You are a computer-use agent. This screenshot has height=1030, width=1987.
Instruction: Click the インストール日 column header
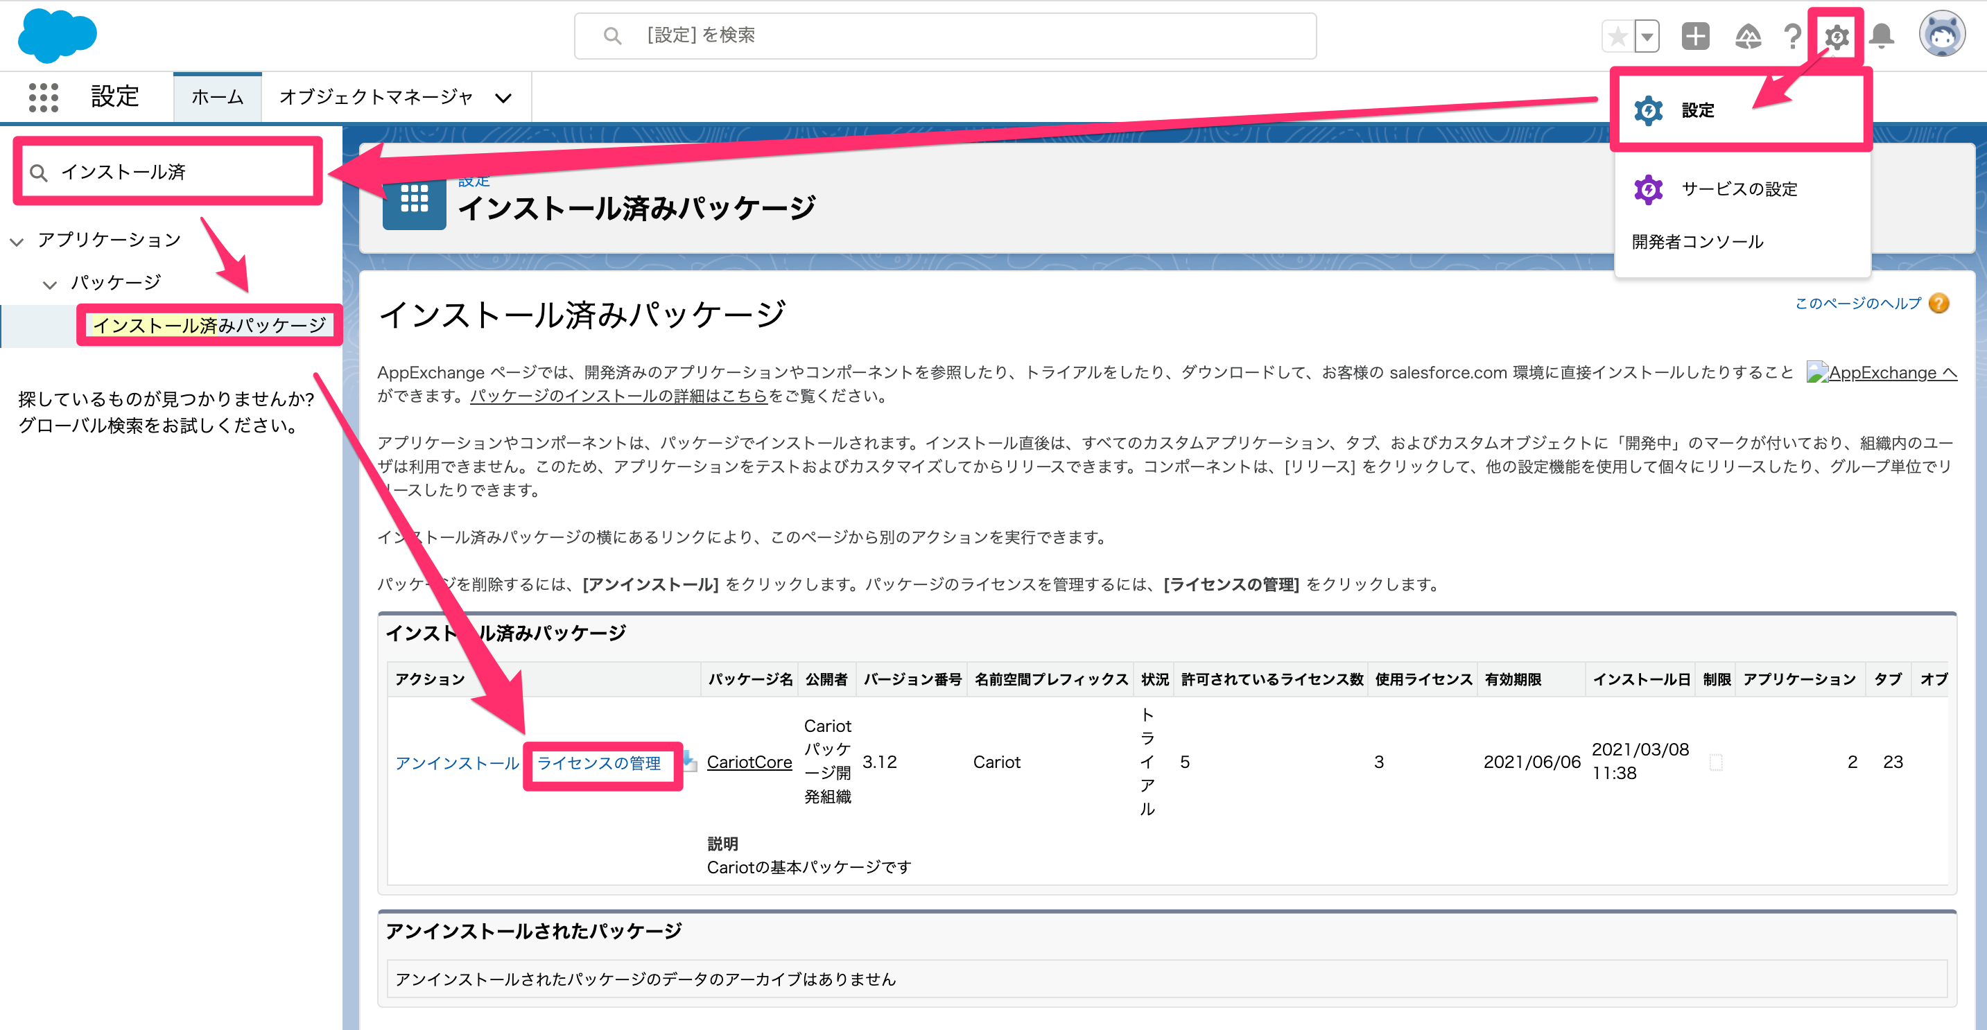[1642, 679]
